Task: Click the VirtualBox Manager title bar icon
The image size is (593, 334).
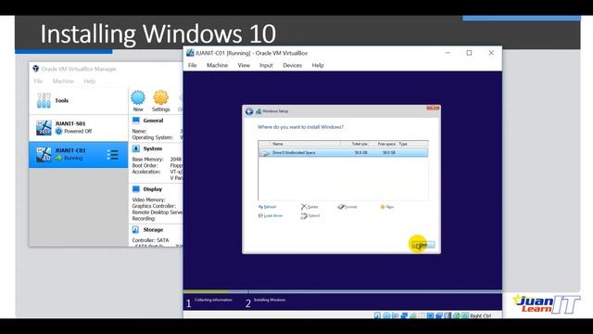Action: point(36,69)
